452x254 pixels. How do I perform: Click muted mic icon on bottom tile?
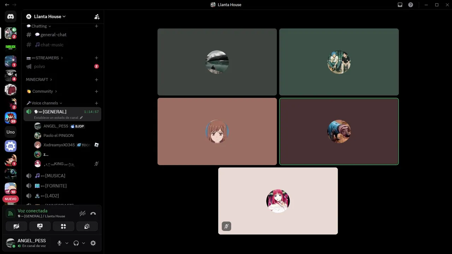pyautogui.click(x=226, y=226)
